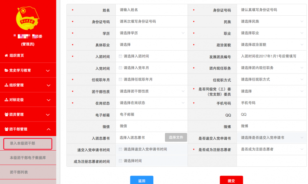
Task: Click the hierarchy icon beside 对标定级
Action: 6,100
